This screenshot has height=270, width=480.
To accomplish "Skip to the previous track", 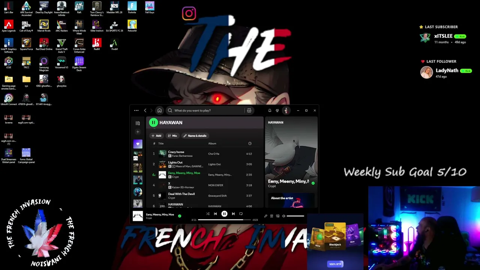I will (x=215, y=214).
